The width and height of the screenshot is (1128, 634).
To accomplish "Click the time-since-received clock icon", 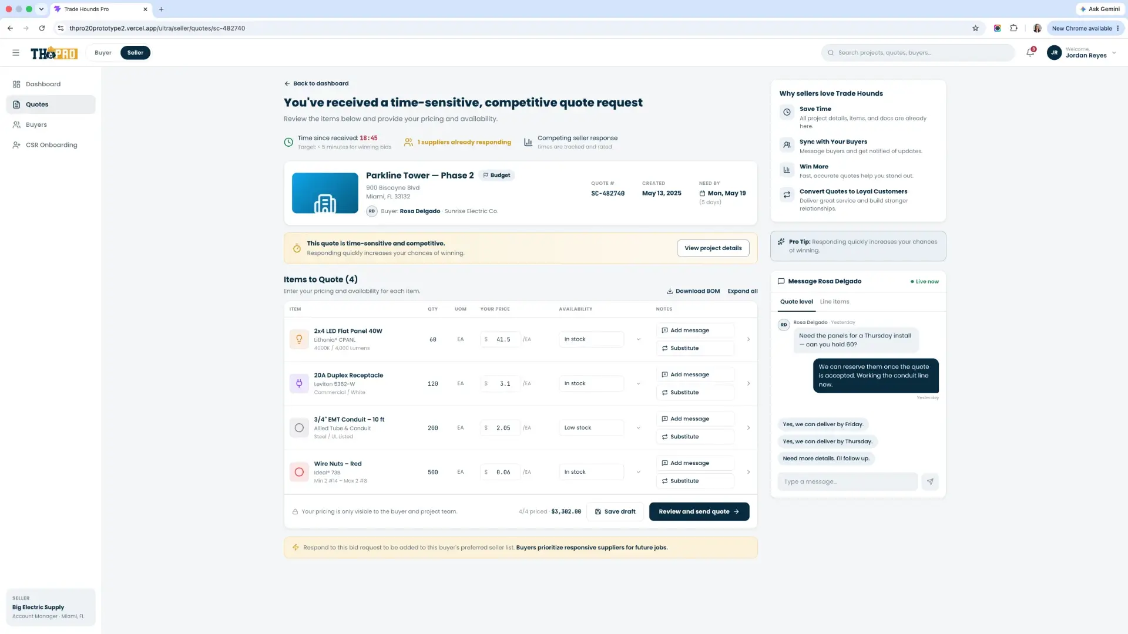I will click(288, 142).
